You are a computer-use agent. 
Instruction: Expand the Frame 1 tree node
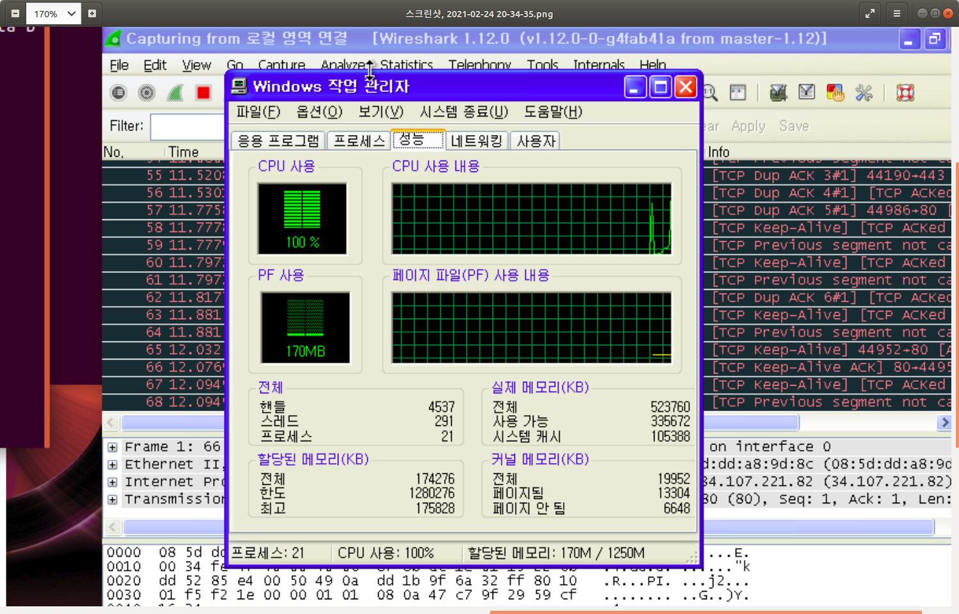(113, 447)
